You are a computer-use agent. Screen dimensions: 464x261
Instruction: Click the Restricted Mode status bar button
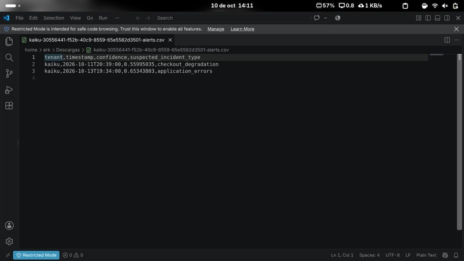pos(36,255)
